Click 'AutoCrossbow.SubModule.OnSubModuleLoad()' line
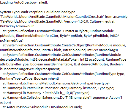The image size is (128, 110). coord(42,107)
